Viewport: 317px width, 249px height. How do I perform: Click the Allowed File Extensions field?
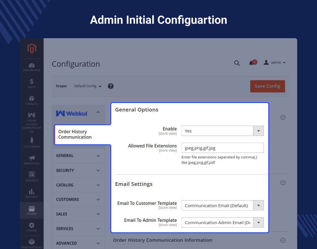[222, 148]
